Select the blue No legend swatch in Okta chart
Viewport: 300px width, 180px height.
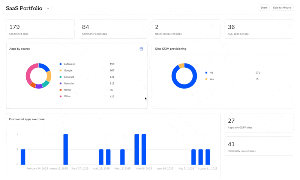[206, 73]
